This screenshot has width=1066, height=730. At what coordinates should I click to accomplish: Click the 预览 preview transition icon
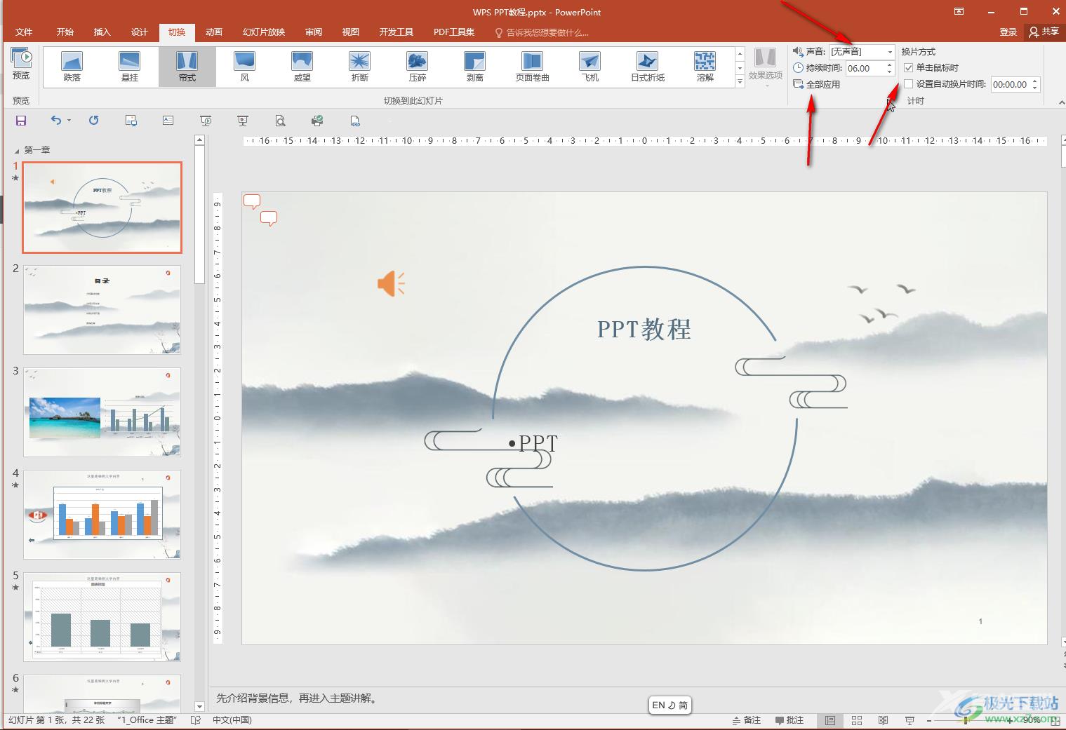click(21, 64)
